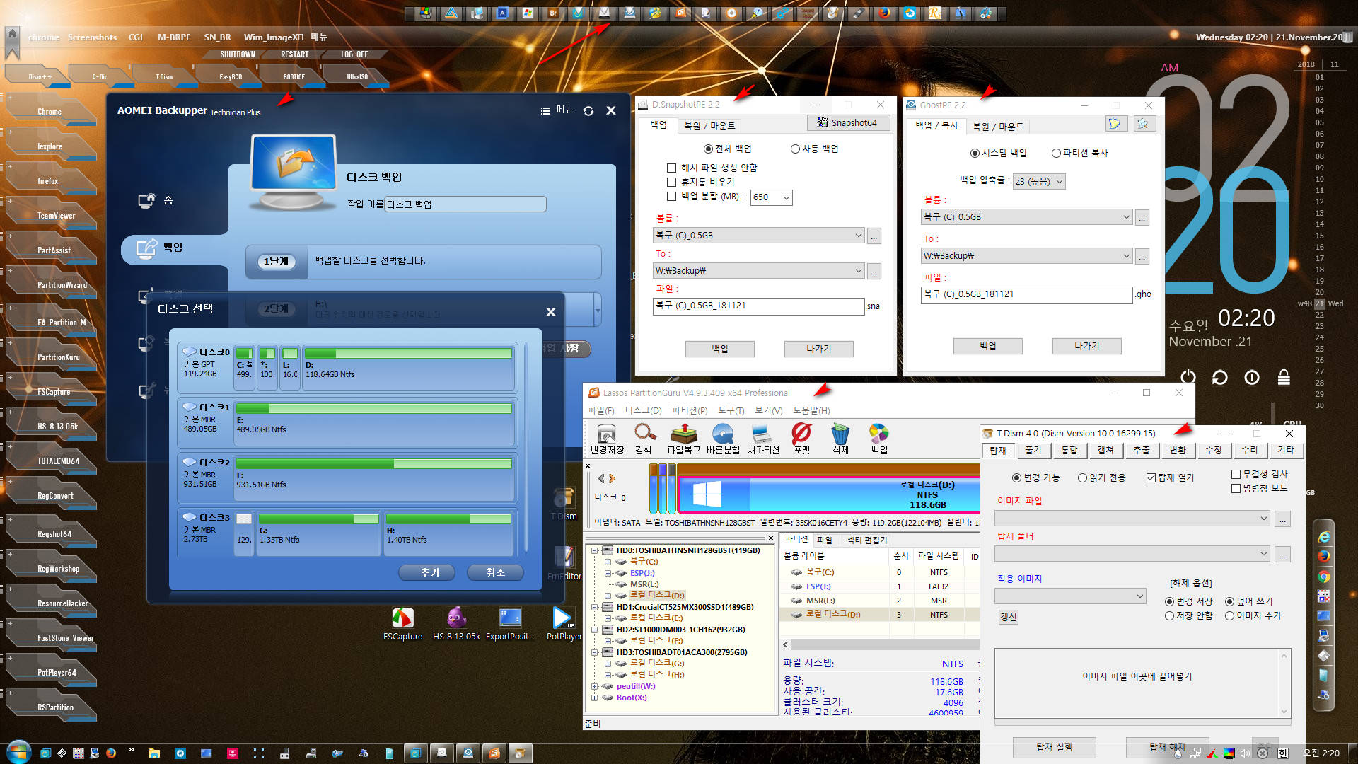Click the 빠른분할 quick partition icon

(x=723, y=439)
